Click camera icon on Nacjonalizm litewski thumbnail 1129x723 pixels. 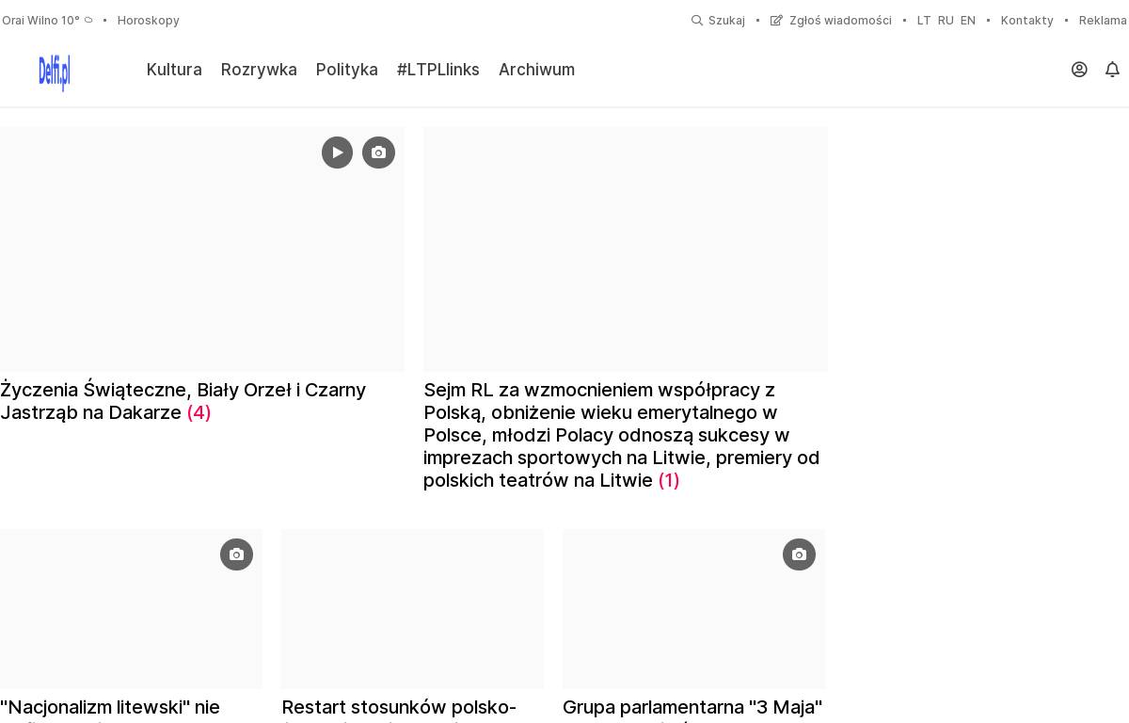coord(236,554)
